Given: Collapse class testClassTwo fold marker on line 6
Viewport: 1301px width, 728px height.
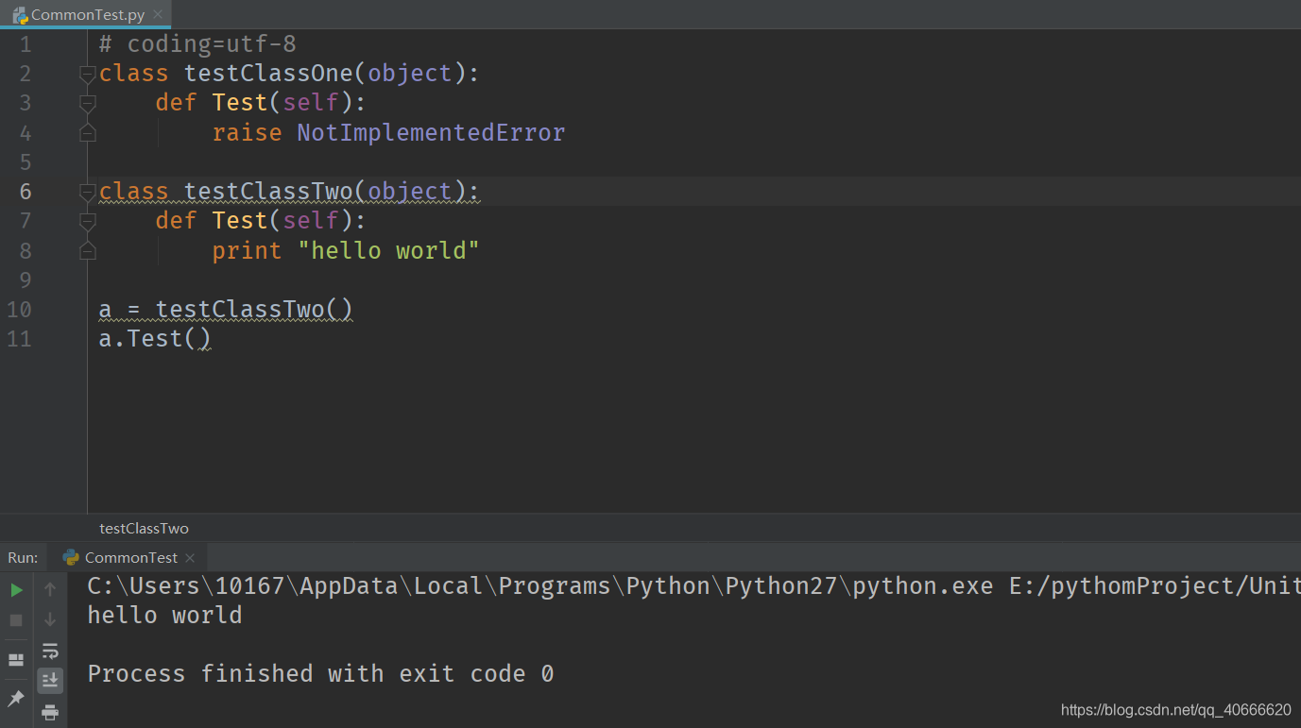Looking at the screenshot, I should tap(88, 192).
